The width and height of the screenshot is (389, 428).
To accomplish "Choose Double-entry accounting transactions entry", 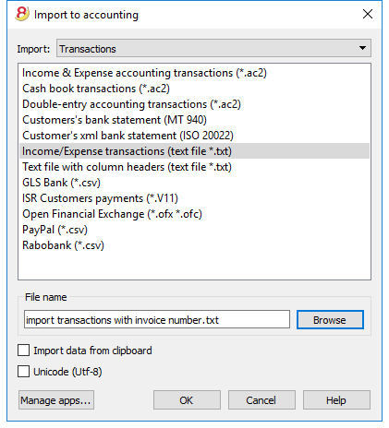I will tap(194, 104).
